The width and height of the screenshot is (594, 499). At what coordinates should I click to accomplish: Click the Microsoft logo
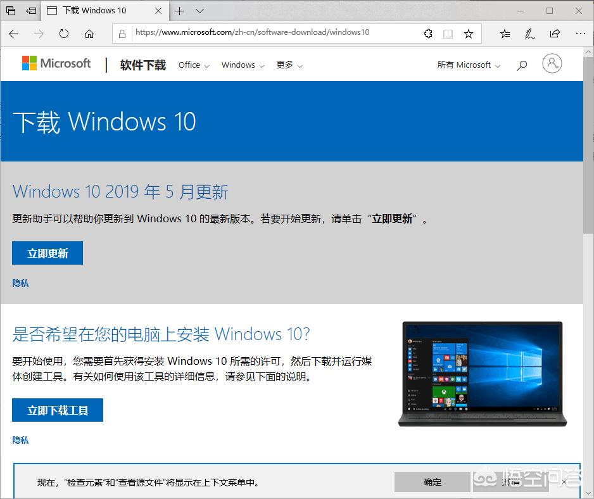tap(56, 63)
